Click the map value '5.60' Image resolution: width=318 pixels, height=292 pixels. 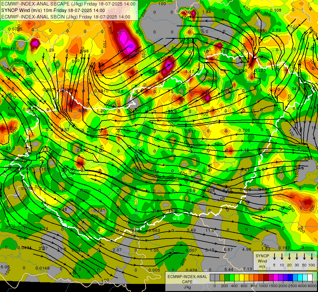point(67,70)
